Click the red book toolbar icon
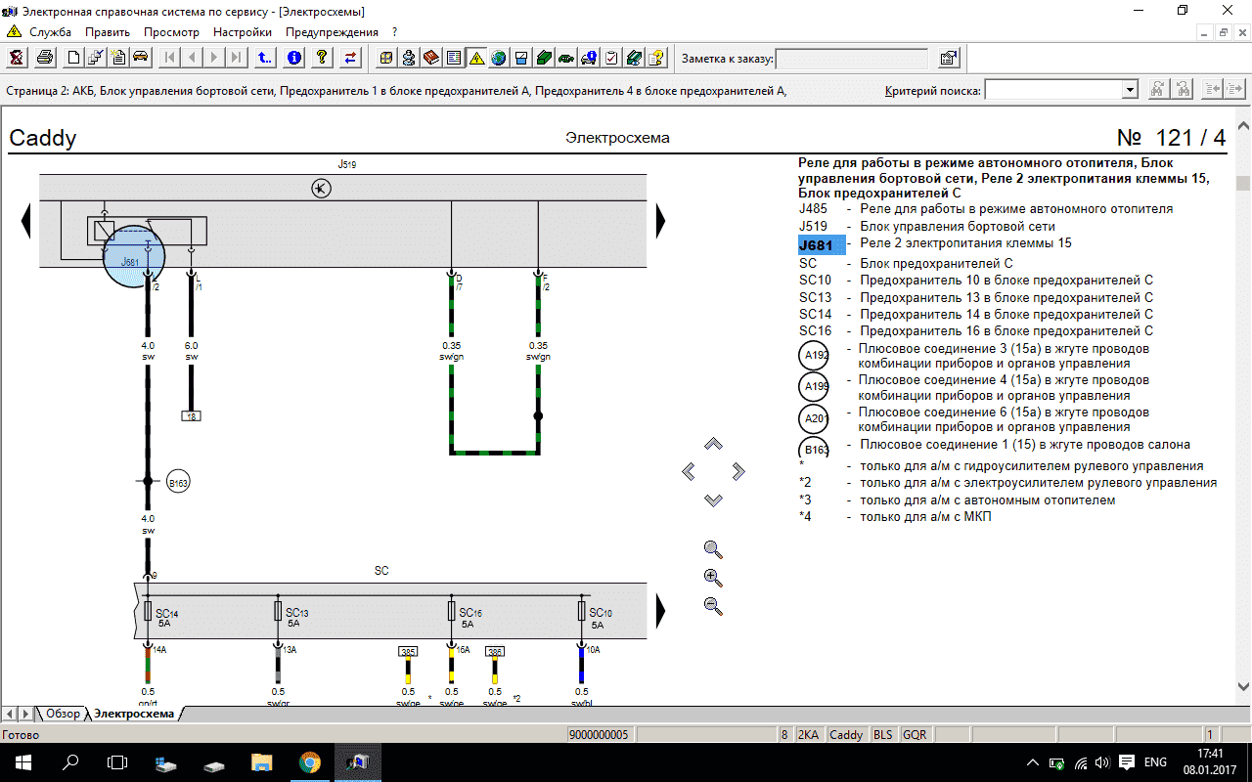The height and width of the screenshot is (782, 1252). [x=431, y=58]
